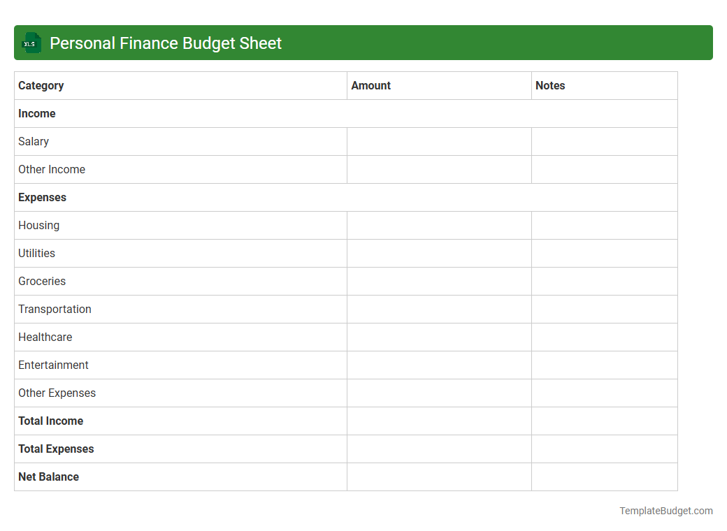The image size is (727, 531).
Task: Open the TemplateBudget.com link
Action: coord(665,511)
